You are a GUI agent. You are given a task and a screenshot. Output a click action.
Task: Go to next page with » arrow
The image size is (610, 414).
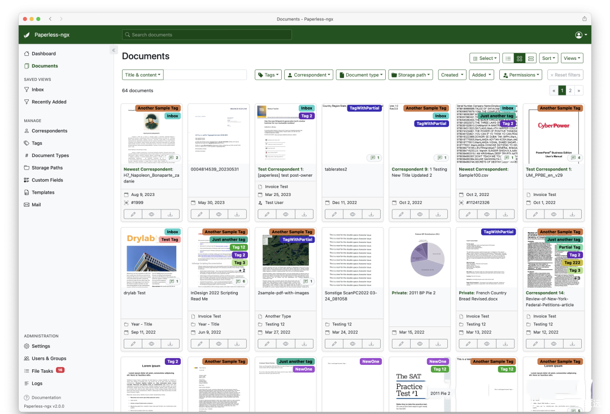click(579, 91)
